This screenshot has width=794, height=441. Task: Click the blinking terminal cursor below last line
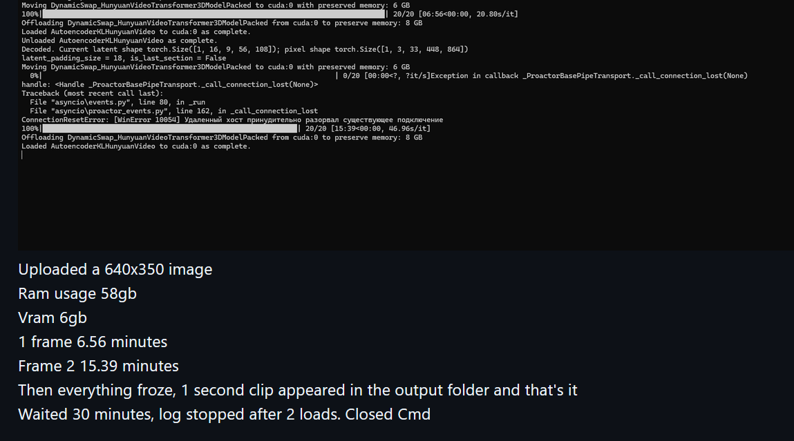(x=22, y=155)
